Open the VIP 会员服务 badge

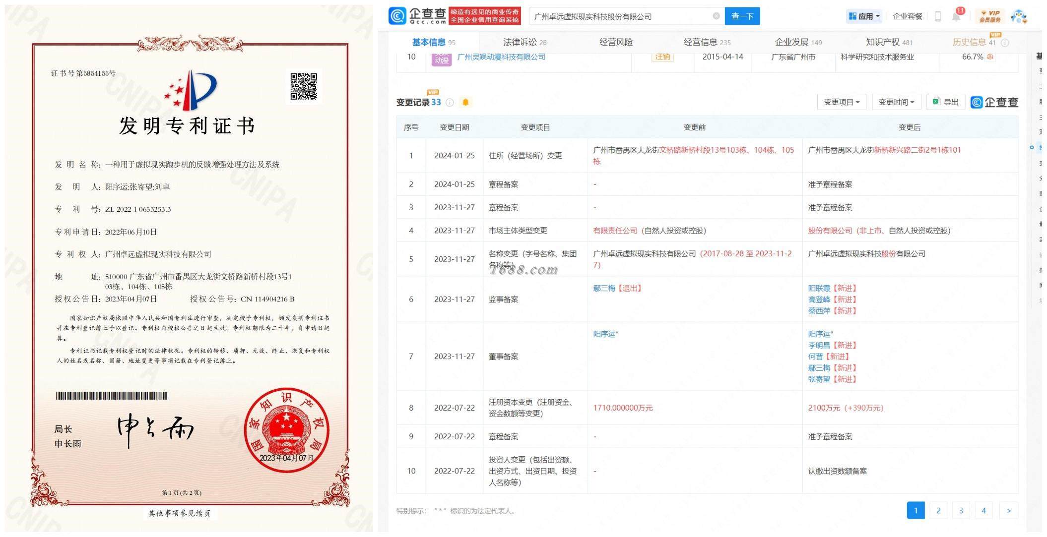pyautogui.click(x=990, y=16)
